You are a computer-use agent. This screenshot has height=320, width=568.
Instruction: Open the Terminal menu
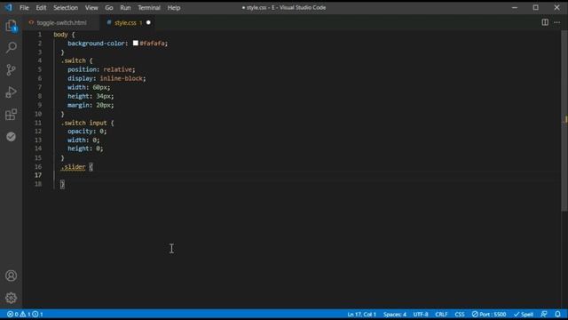[149, 8]
